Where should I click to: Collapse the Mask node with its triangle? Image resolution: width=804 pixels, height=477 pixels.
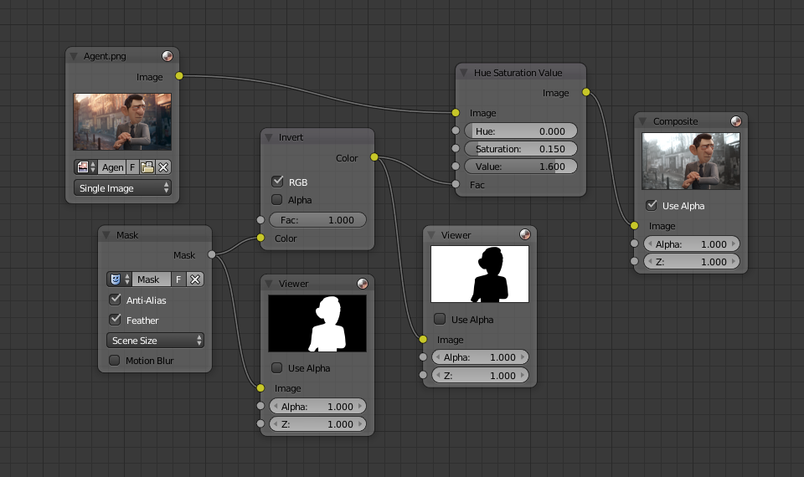click(106, 234)
